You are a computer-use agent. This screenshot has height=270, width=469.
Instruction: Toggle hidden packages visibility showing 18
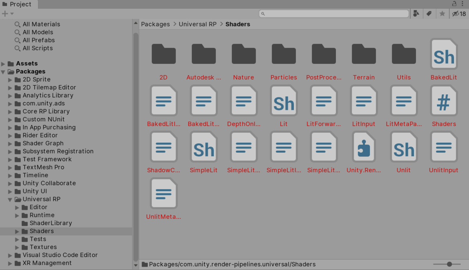tap(459, 14)
